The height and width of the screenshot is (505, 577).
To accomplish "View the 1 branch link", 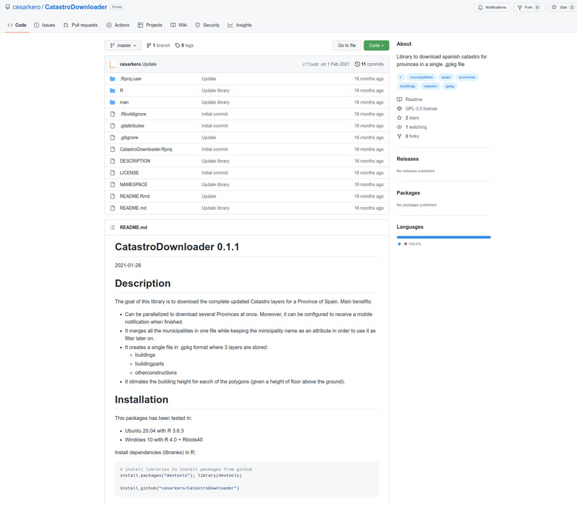I will pos(158,45).
